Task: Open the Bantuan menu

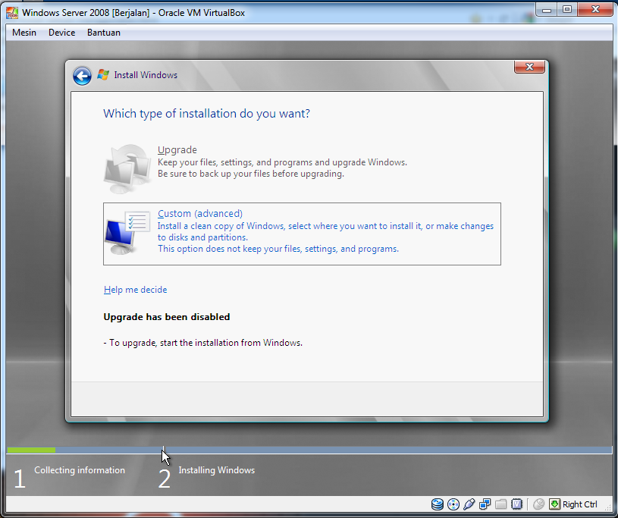Action: pyautogui.click(x=104, y=33)
